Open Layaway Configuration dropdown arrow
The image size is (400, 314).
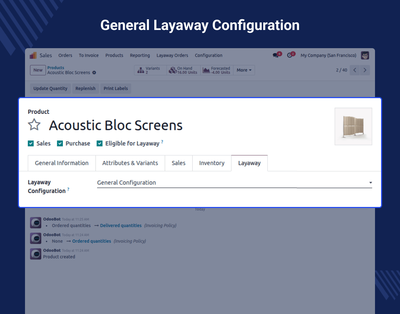pos(370,182)
